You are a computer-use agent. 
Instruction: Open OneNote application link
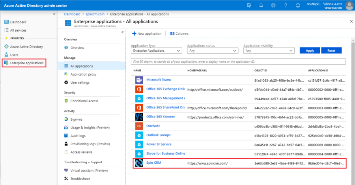coord(153,126)
